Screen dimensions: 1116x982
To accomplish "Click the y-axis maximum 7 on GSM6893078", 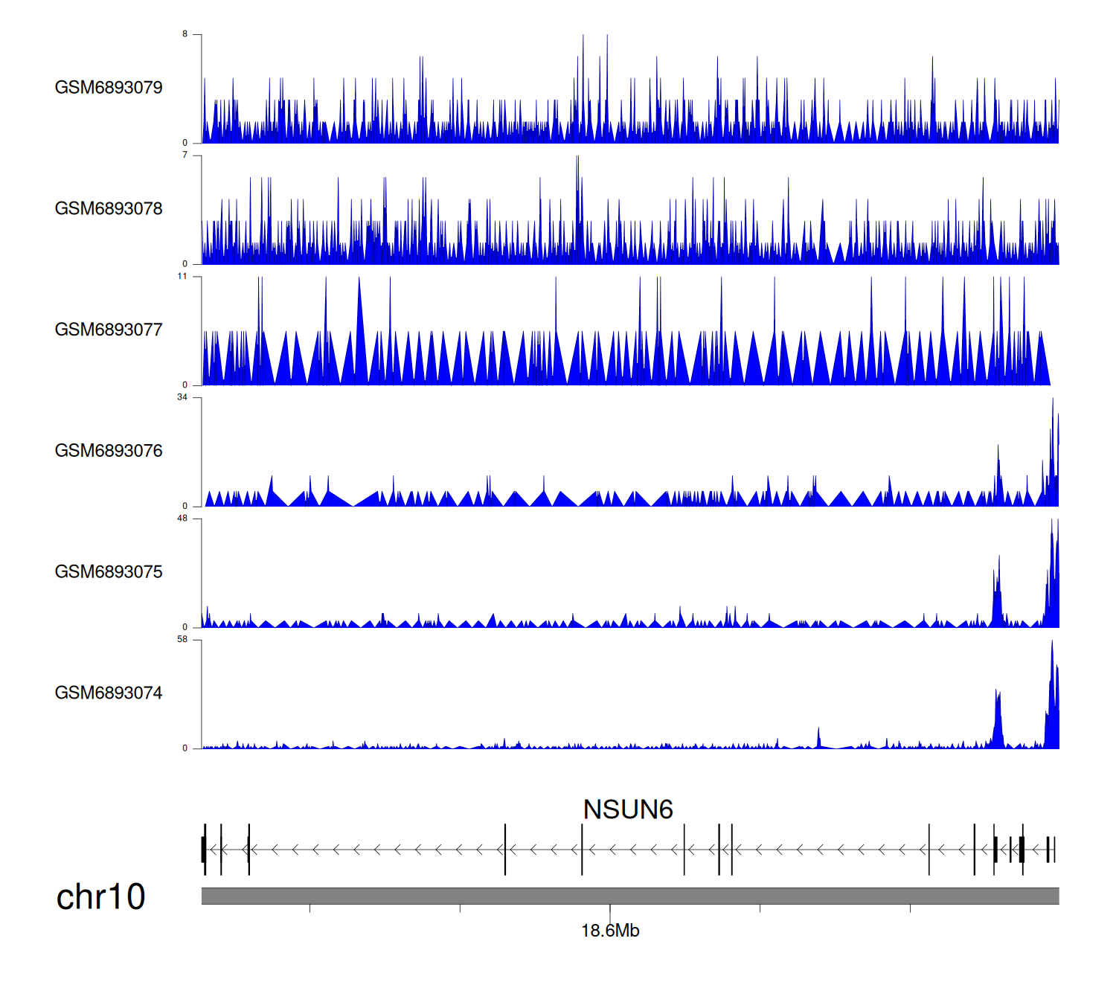I will pos(185,155).
